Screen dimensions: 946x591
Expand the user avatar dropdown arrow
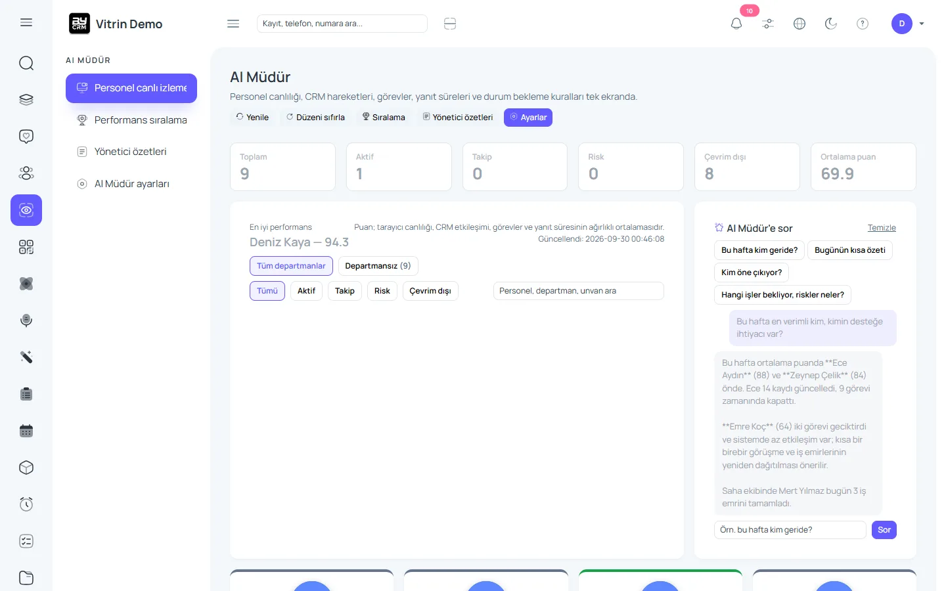(x=922, y=24)
